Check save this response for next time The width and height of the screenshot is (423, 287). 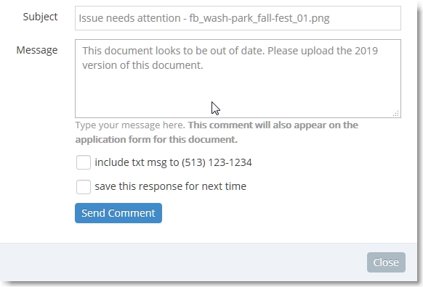click(x=84, y=187)
